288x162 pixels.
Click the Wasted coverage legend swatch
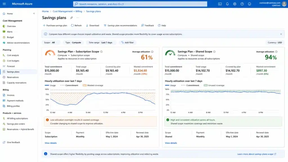[x=84, y=85]
